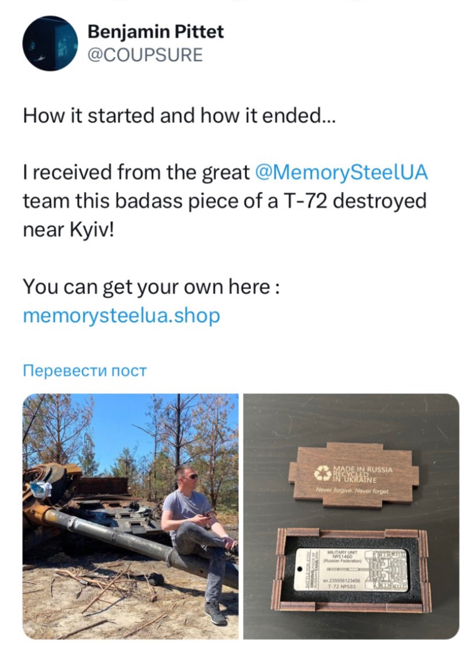Click Benjamin Pittet's round profile avatar

[50, 43]
